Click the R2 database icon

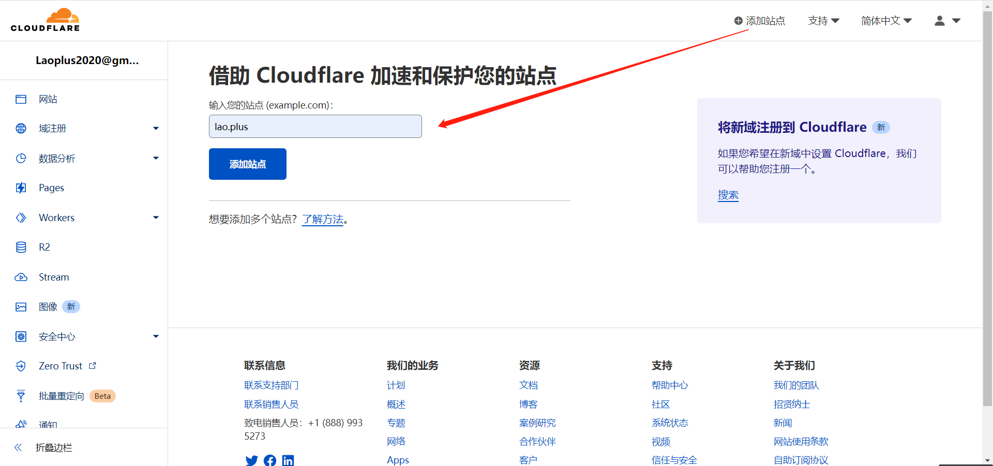(x=21, y=247)
